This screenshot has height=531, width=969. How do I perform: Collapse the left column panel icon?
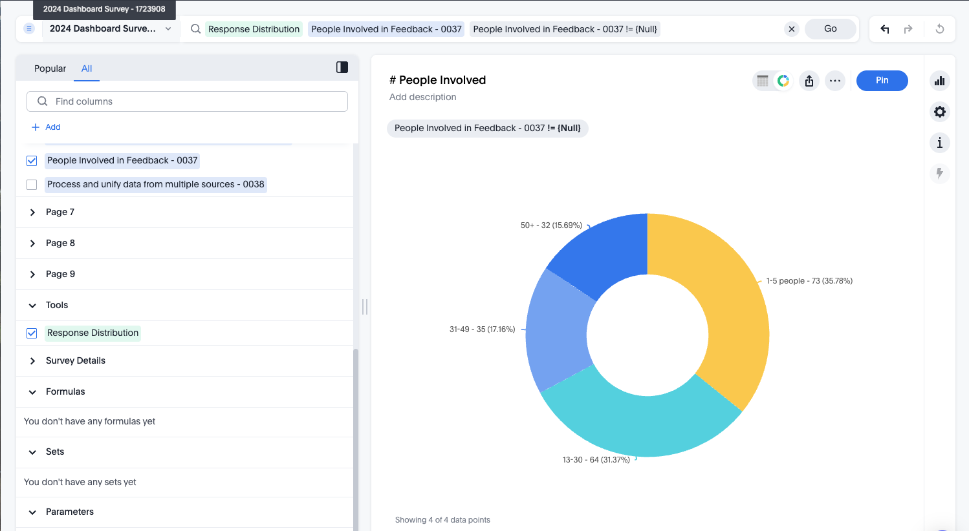[x=342, y=67]
